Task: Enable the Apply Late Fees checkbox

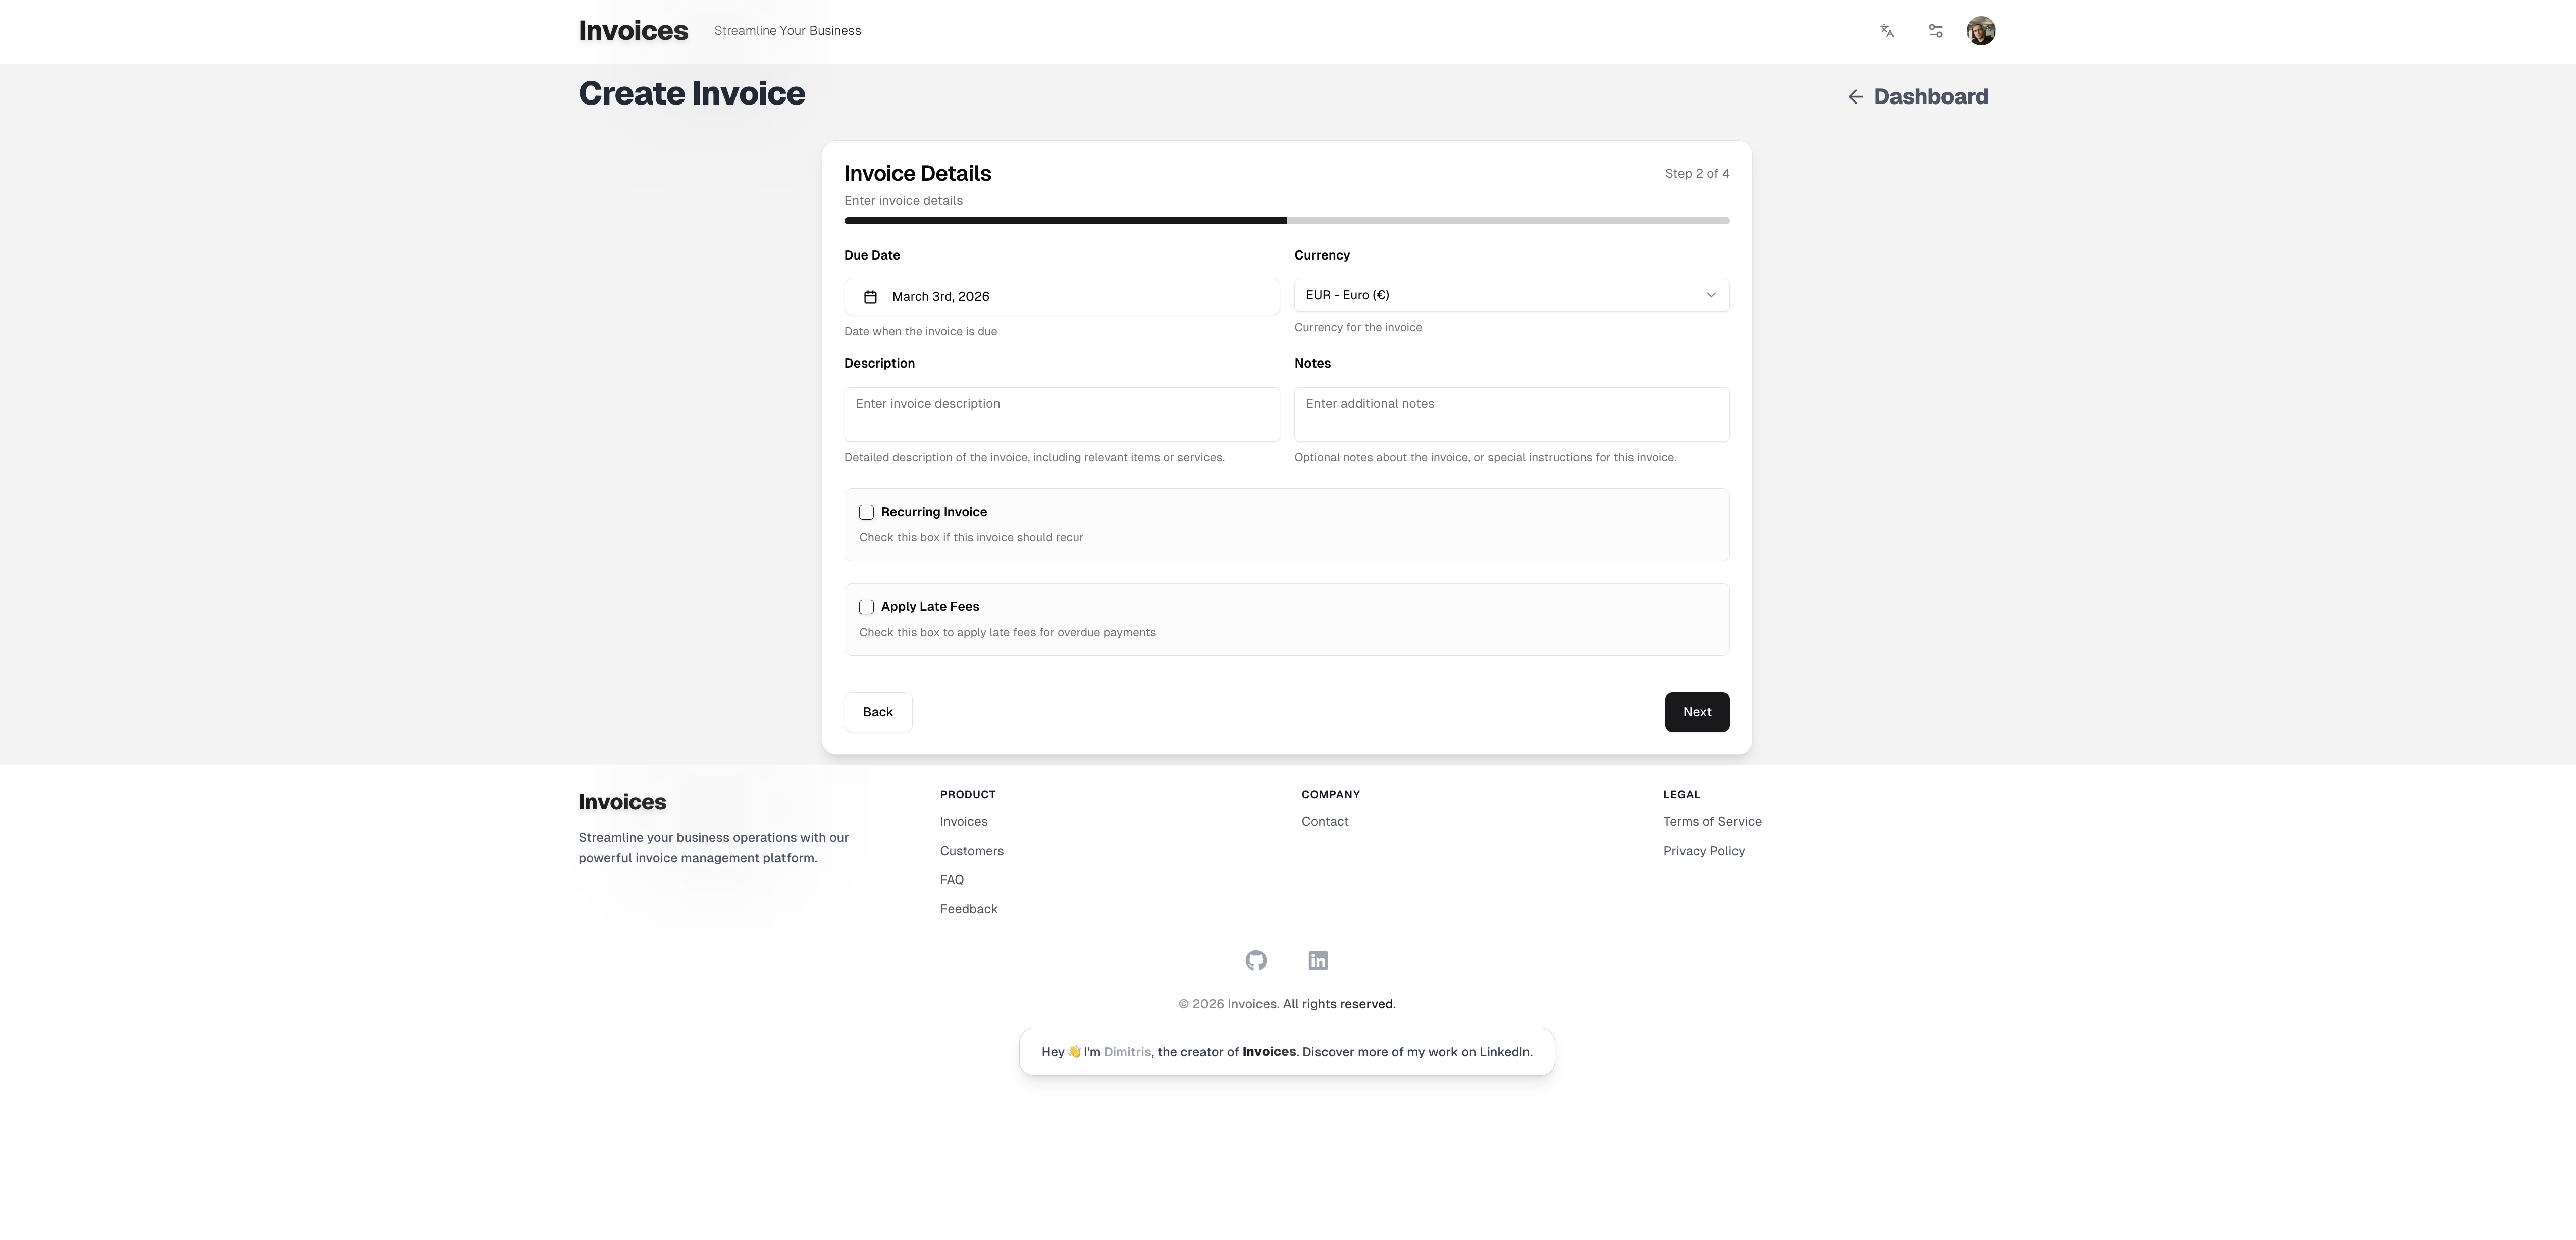Action: click(x=866, y=606)
